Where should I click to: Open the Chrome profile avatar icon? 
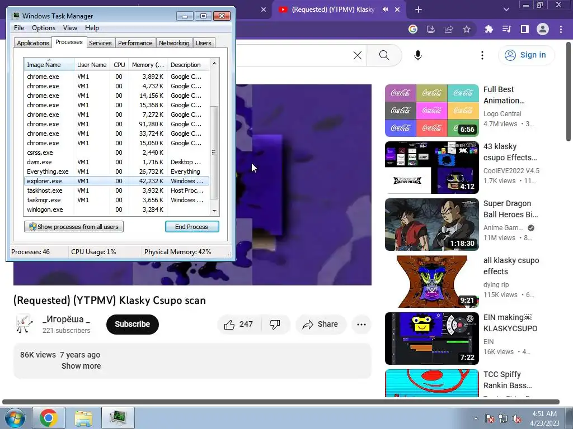(x=543, y=29)
